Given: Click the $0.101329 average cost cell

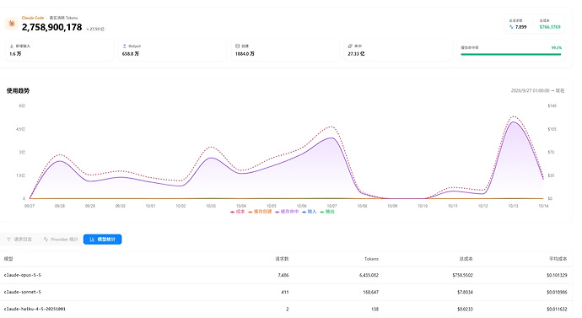Looking at the screenshot, I should [557, 275].
